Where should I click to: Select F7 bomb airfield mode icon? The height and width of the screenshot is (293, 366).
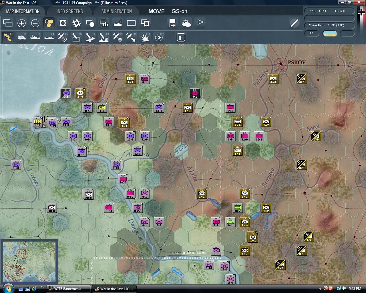pyautogui.click(x=90, y=37)
